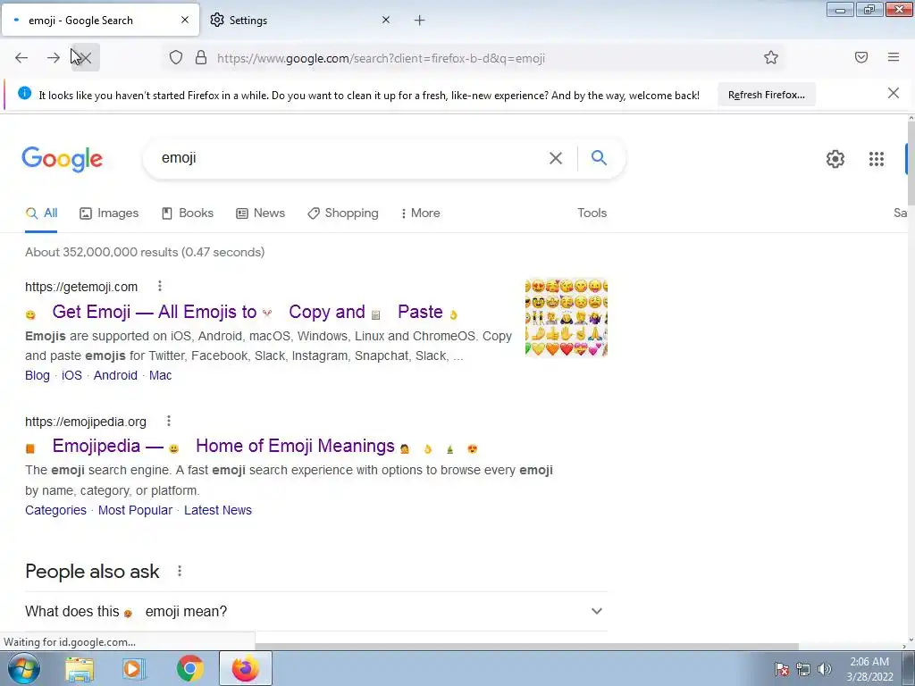Switch to the Settings tab
The width and height of the screenshot is (915, 686).
tap(300, 20)
